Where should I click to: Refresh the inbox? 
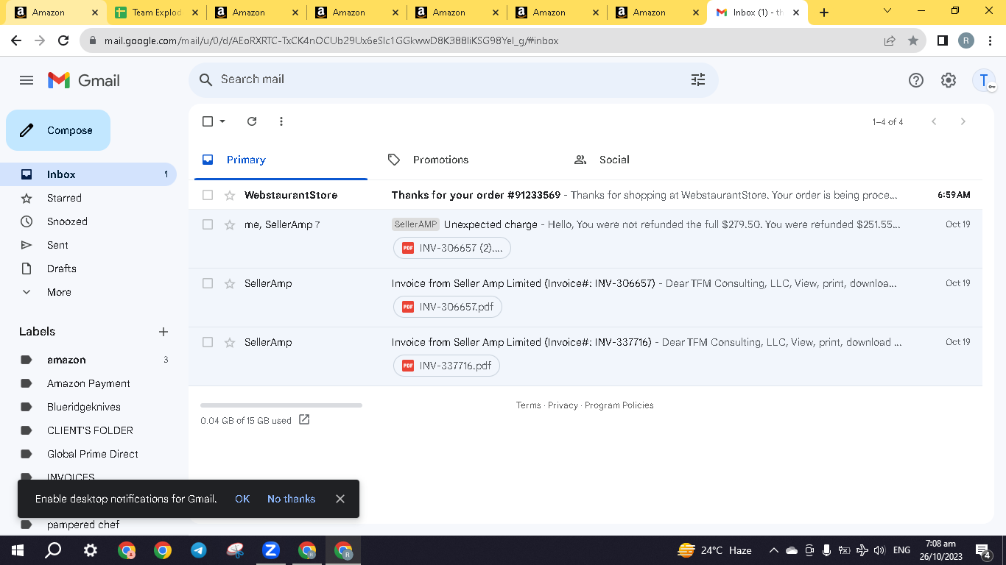pos(252,121)
